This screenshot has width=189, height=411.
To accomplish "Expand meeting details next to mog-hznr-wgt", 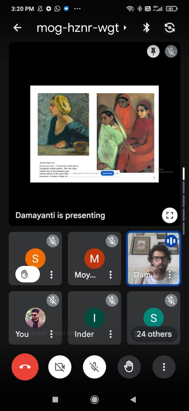I will click(x=125, y=27).
